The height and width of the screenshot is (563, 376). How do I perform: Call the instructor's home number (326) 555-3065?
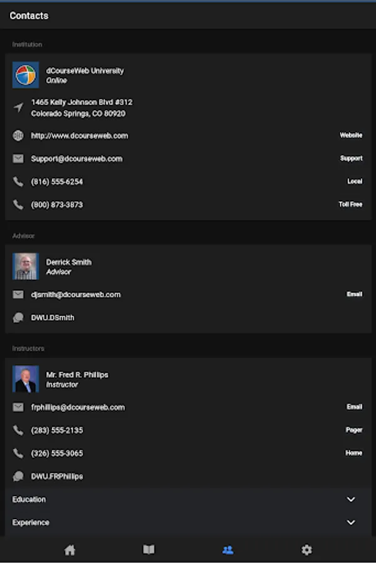tap(57, 454)
